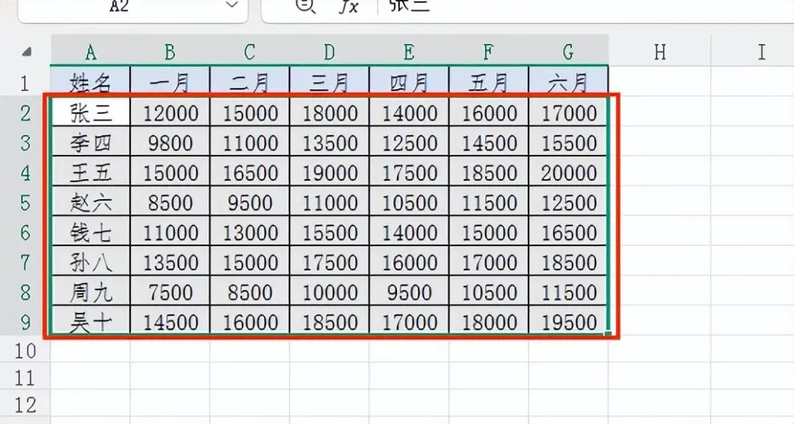Select row 6 header
794x424 pixels.
(25, 232)
